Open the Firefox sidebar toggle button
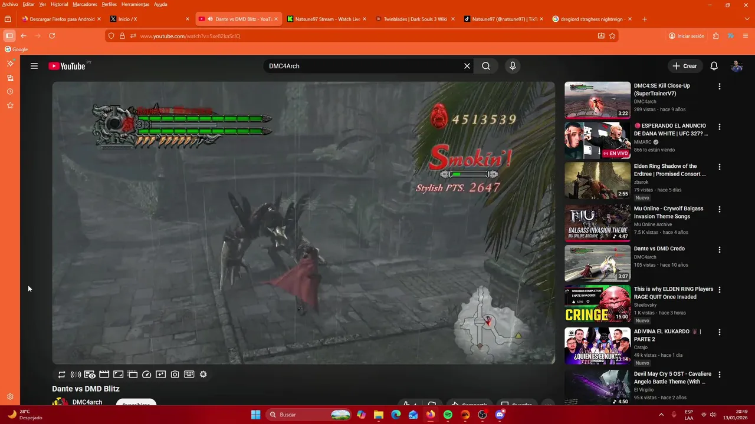The width and height of the screenshot is (755, 424). point(9,36)
